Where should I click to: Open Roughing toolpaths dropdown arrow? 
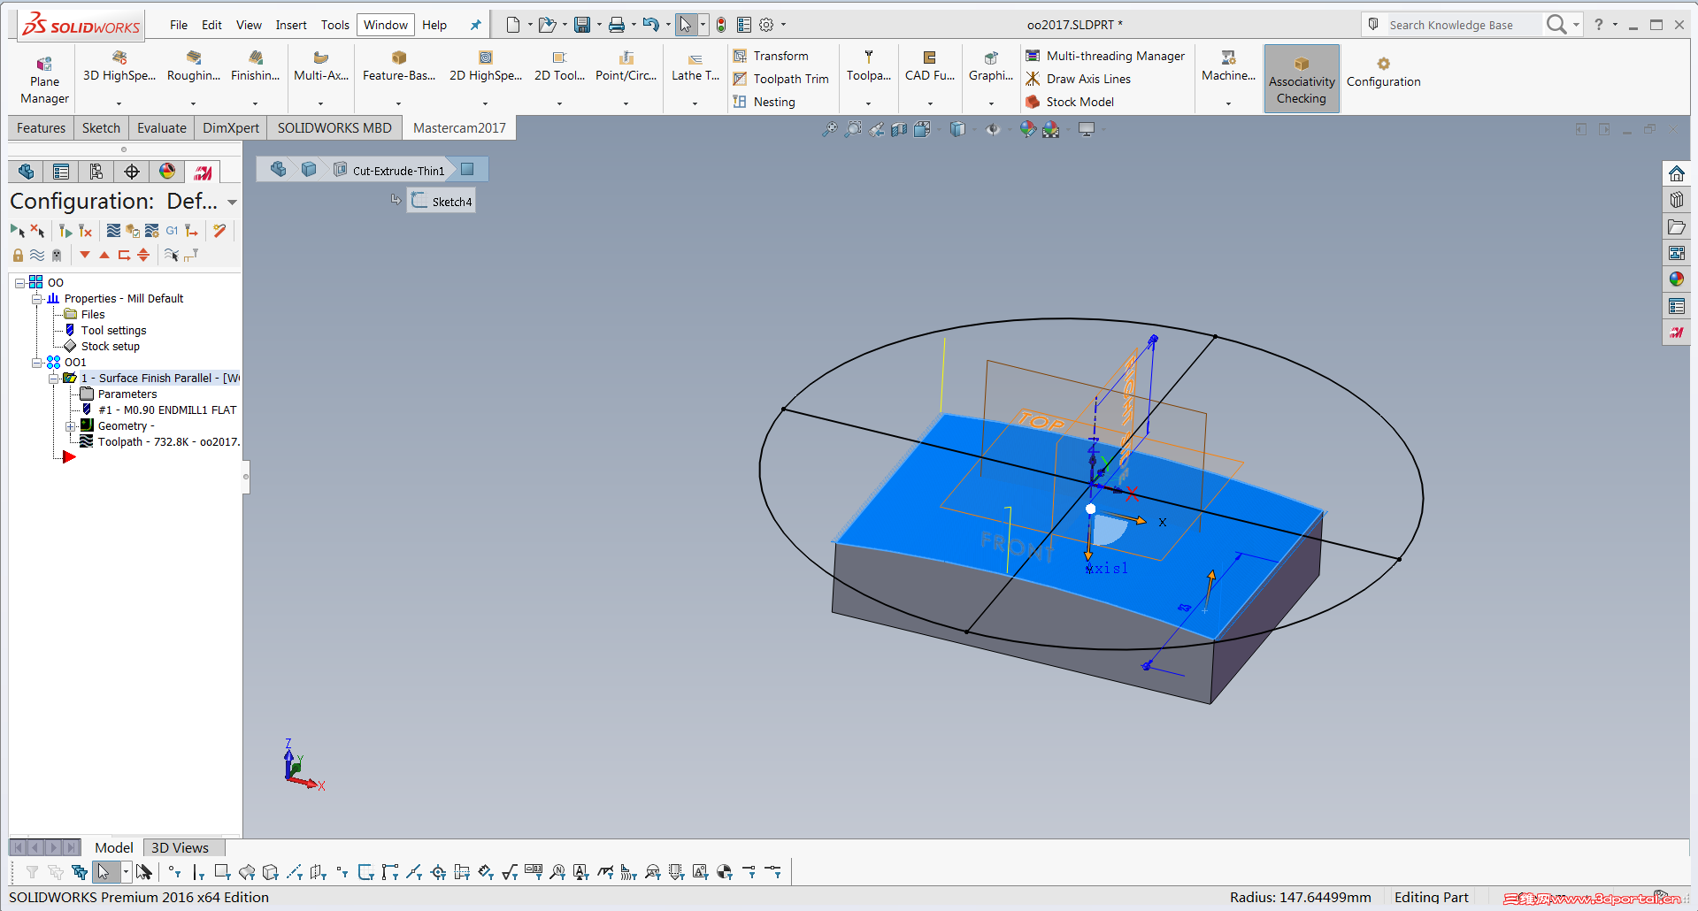coord(193,103)
